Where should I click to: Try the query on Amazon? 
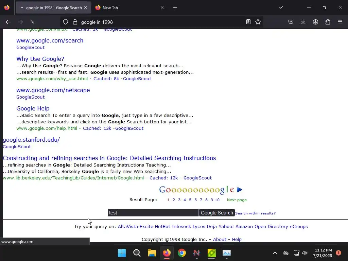[x=244, y=227]
